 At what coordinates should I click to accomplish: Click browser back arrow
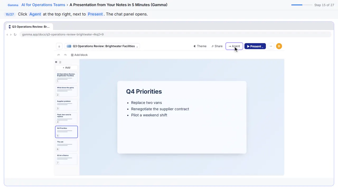tap(7, 35)
